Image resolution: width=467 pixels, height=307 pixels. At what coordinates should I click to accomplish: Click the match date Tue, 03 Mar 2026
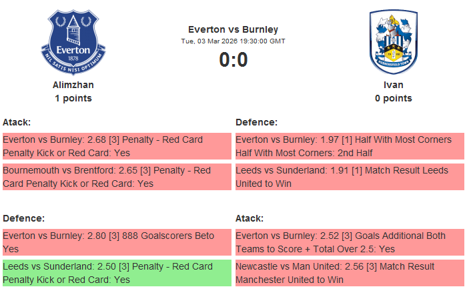coord(233,41)
